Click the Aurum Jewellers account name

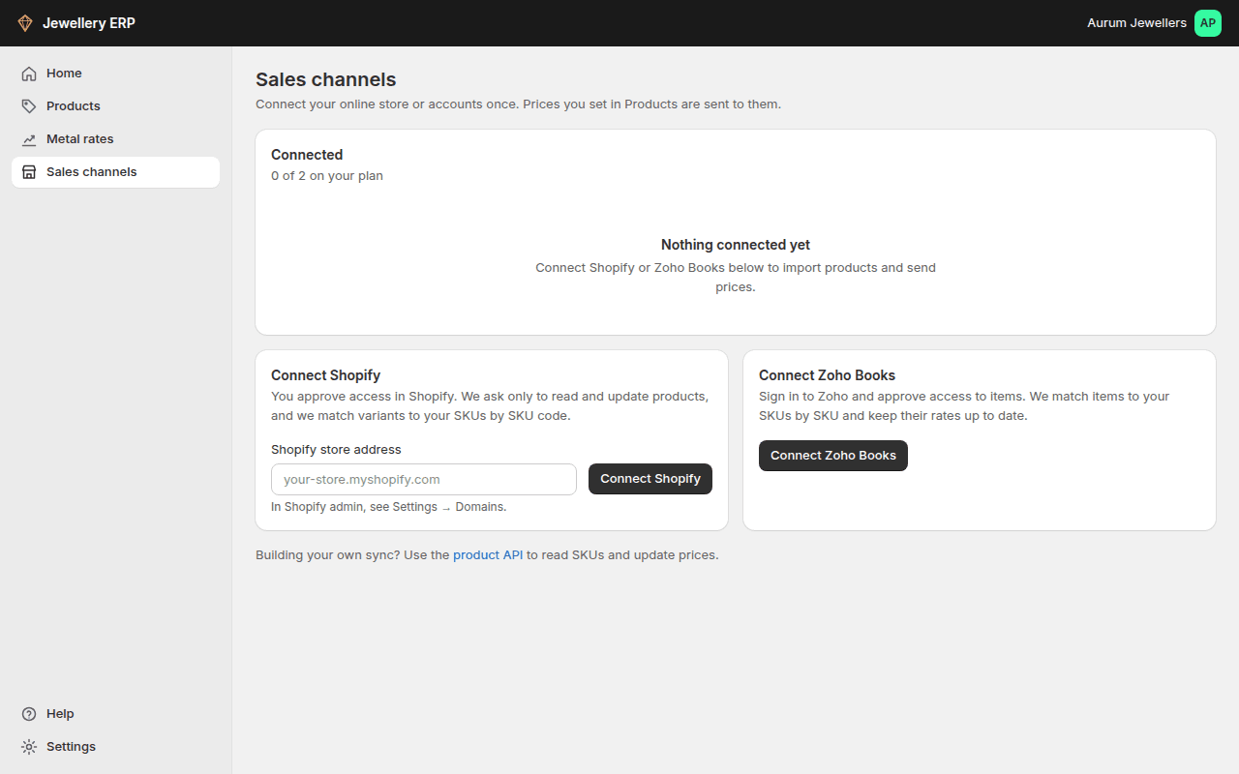[x=1136, y=23]
